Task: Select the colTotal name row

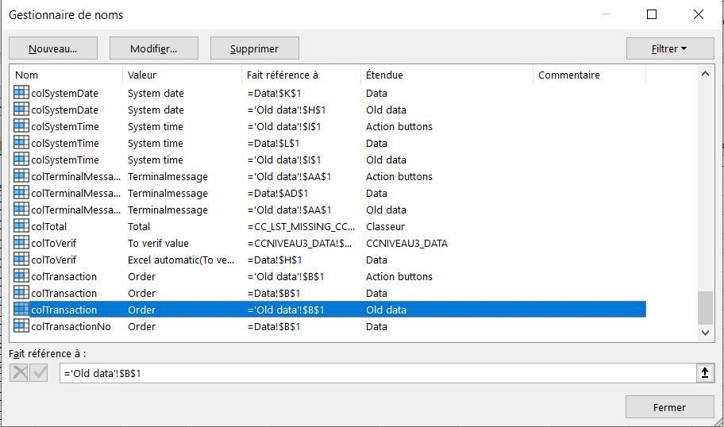Action: tap(329, 226)
